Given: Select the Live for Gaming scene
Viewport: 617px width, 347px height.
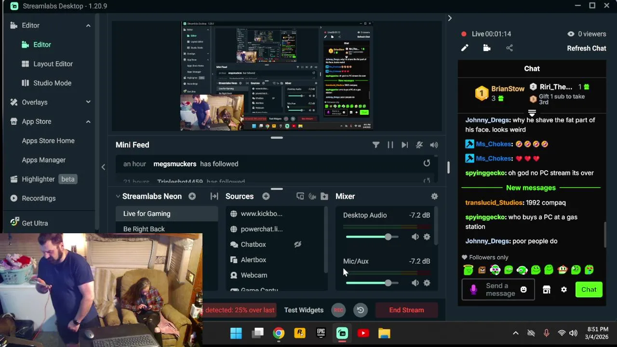Looking at the screenshot, I should (167, 214).
